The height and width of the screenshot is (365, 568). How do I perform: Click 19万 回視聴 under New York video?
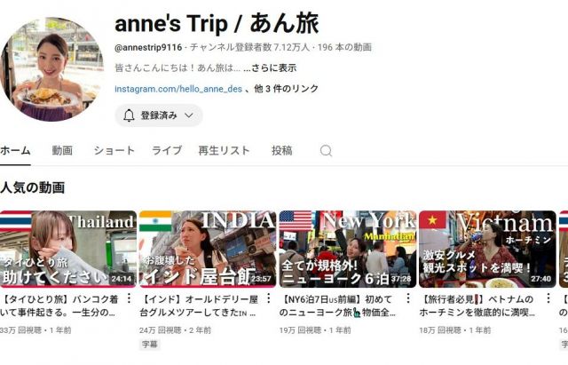click(300, 330)
